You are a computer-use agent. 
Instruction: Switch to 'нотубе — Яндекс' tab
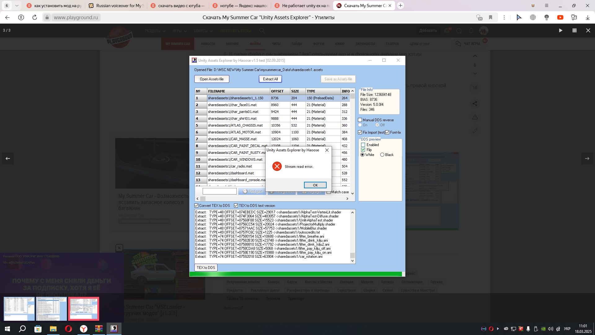pos(240,6)
